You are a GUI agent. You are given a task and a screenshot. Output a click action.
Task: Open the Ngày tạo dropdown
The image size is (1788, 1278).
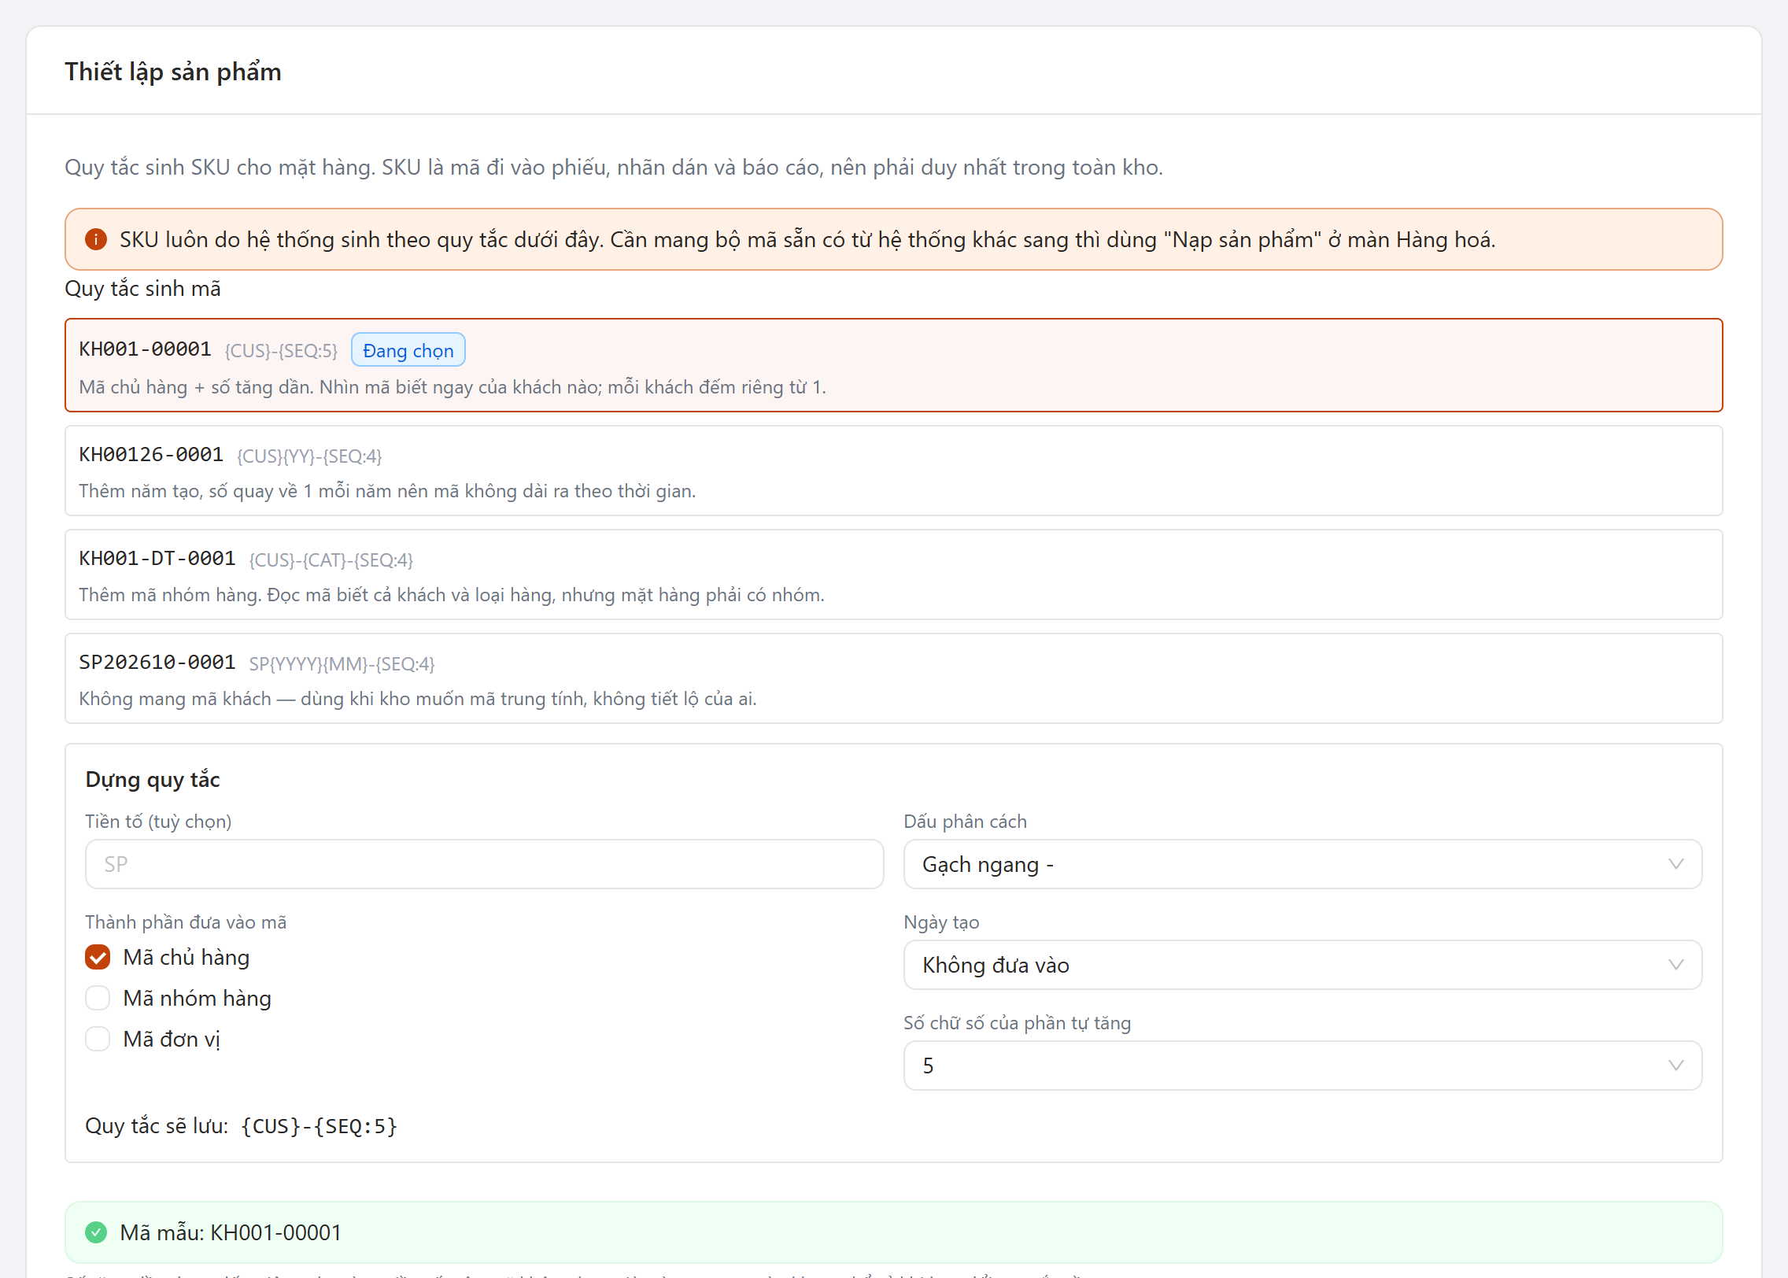1302,965
